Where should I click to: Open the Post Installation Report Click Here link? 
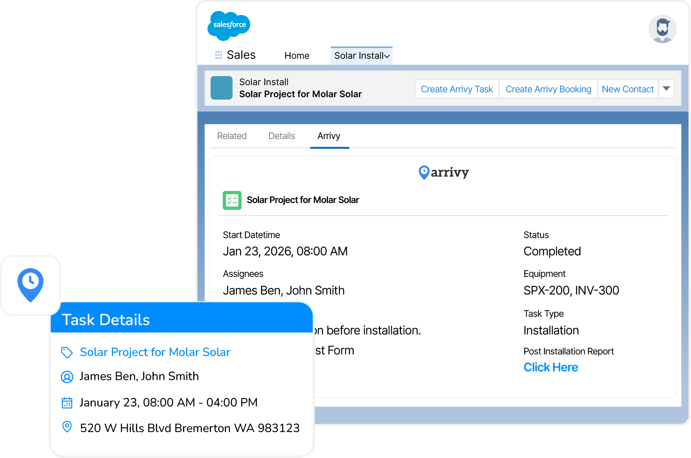551,367
